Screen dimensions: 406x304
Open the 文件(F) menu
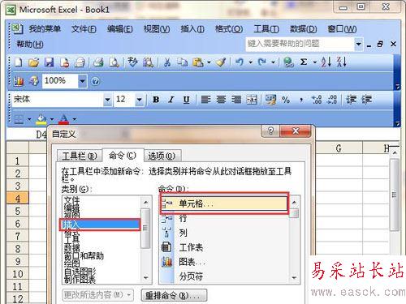coord(84,29)
